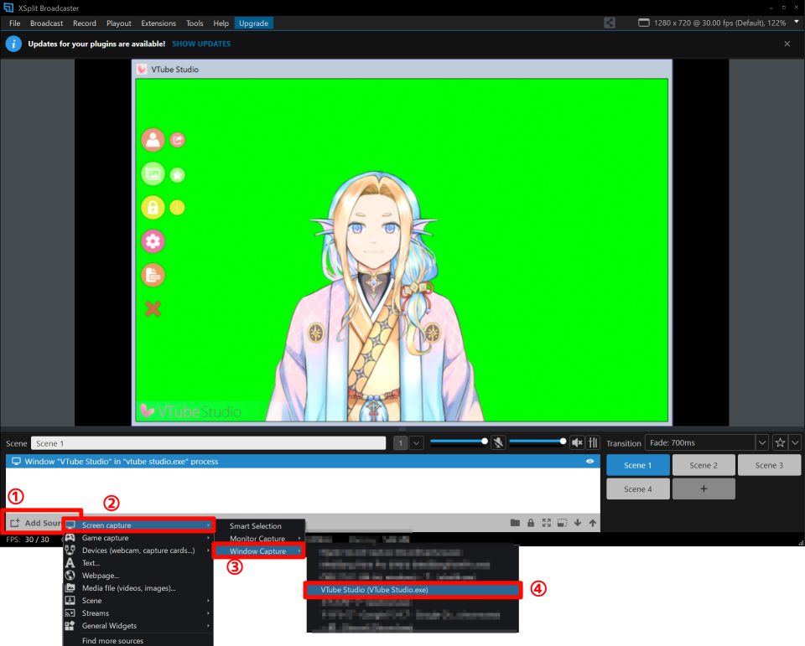Move source up with arrow icon

coord(593,523)
